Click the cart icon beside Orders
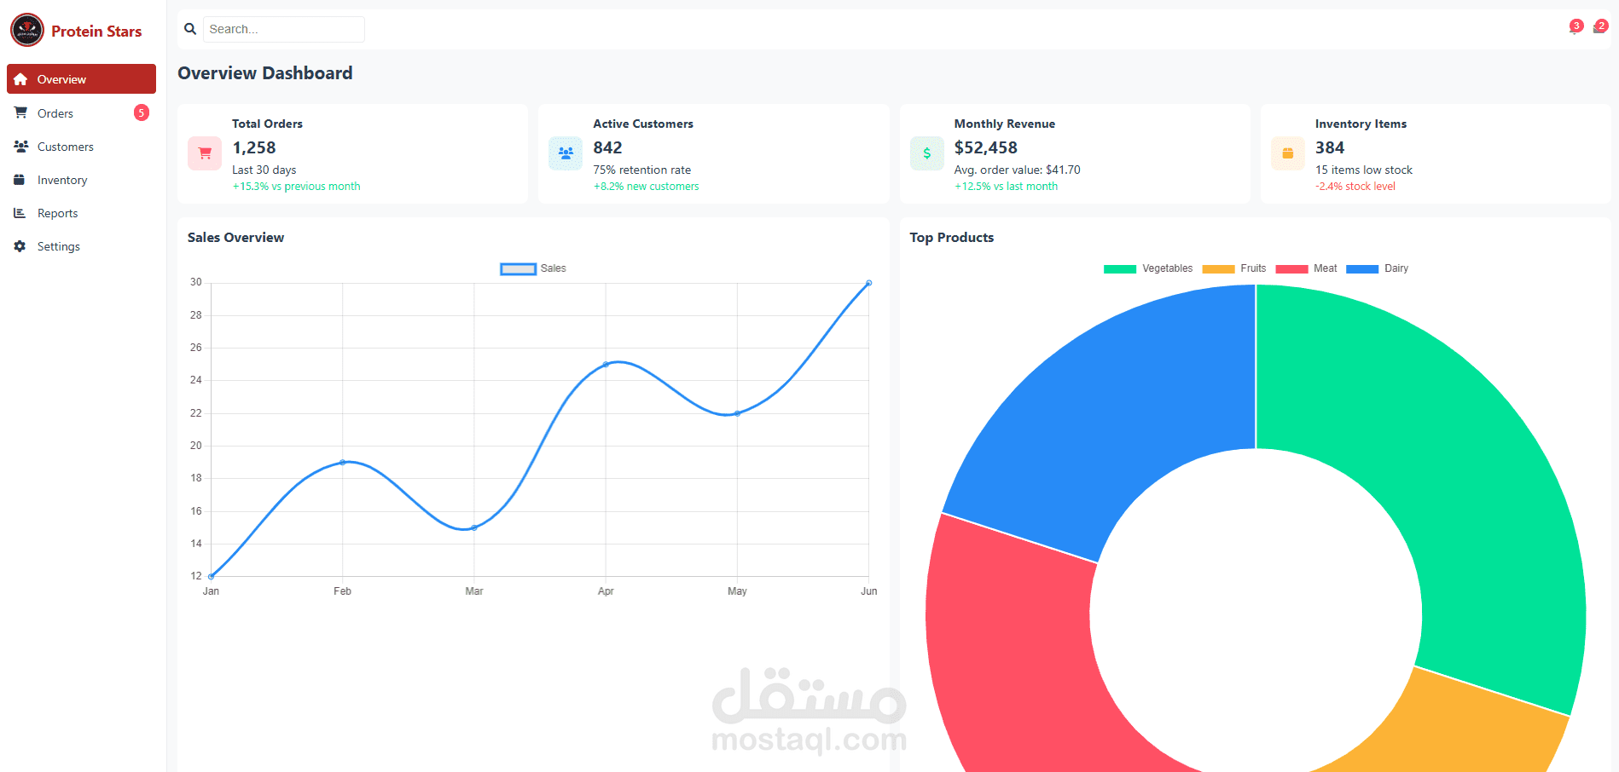 (20, 112)
